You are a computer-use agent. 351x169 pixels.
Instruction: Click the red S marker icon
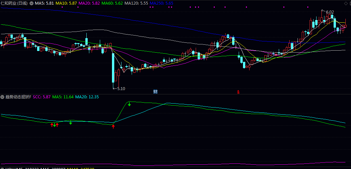coord(238,92)
